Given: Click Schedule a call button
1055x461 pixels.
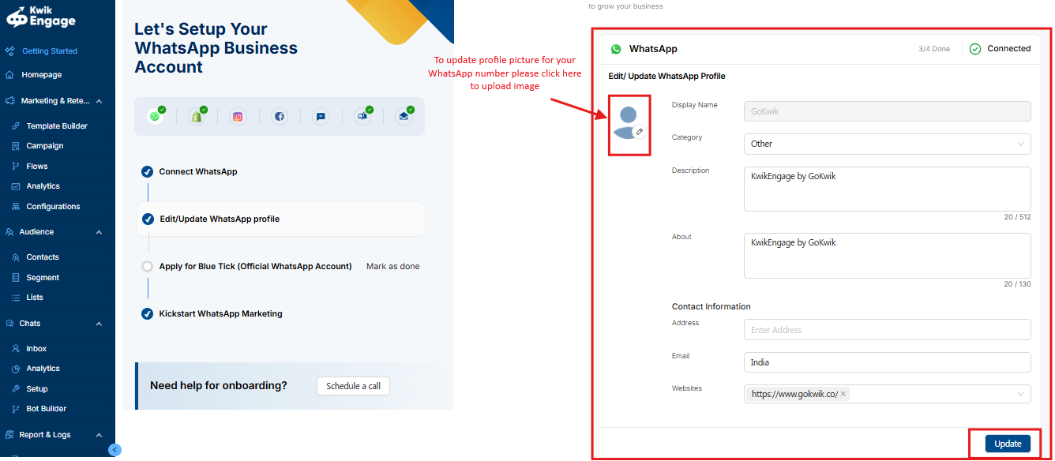Looking at the screenshot, I should [x=353, y=386].
